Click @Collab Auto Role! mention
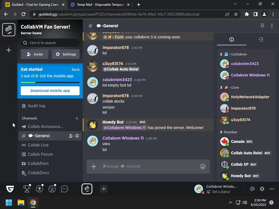The width and height of the screenshot is (279, 209). point(121,69)
